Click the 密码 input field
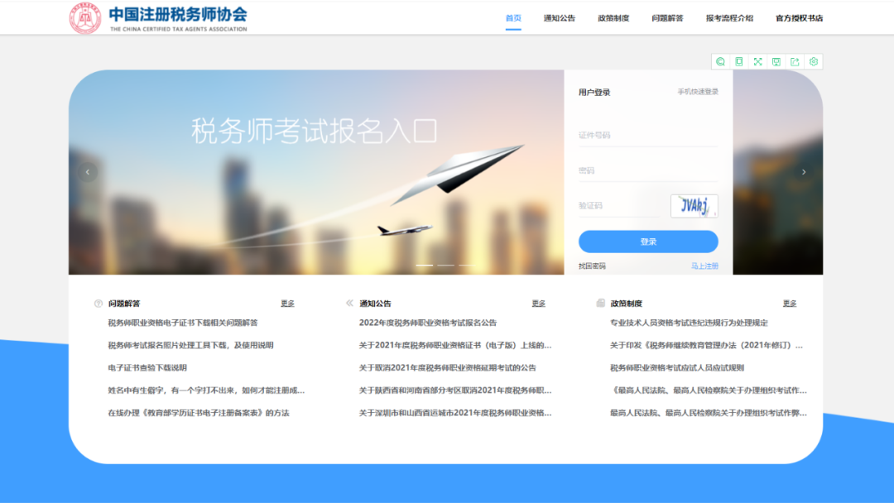Image resolution: width=894 pixels, height=503 pixels. point(648,170)
